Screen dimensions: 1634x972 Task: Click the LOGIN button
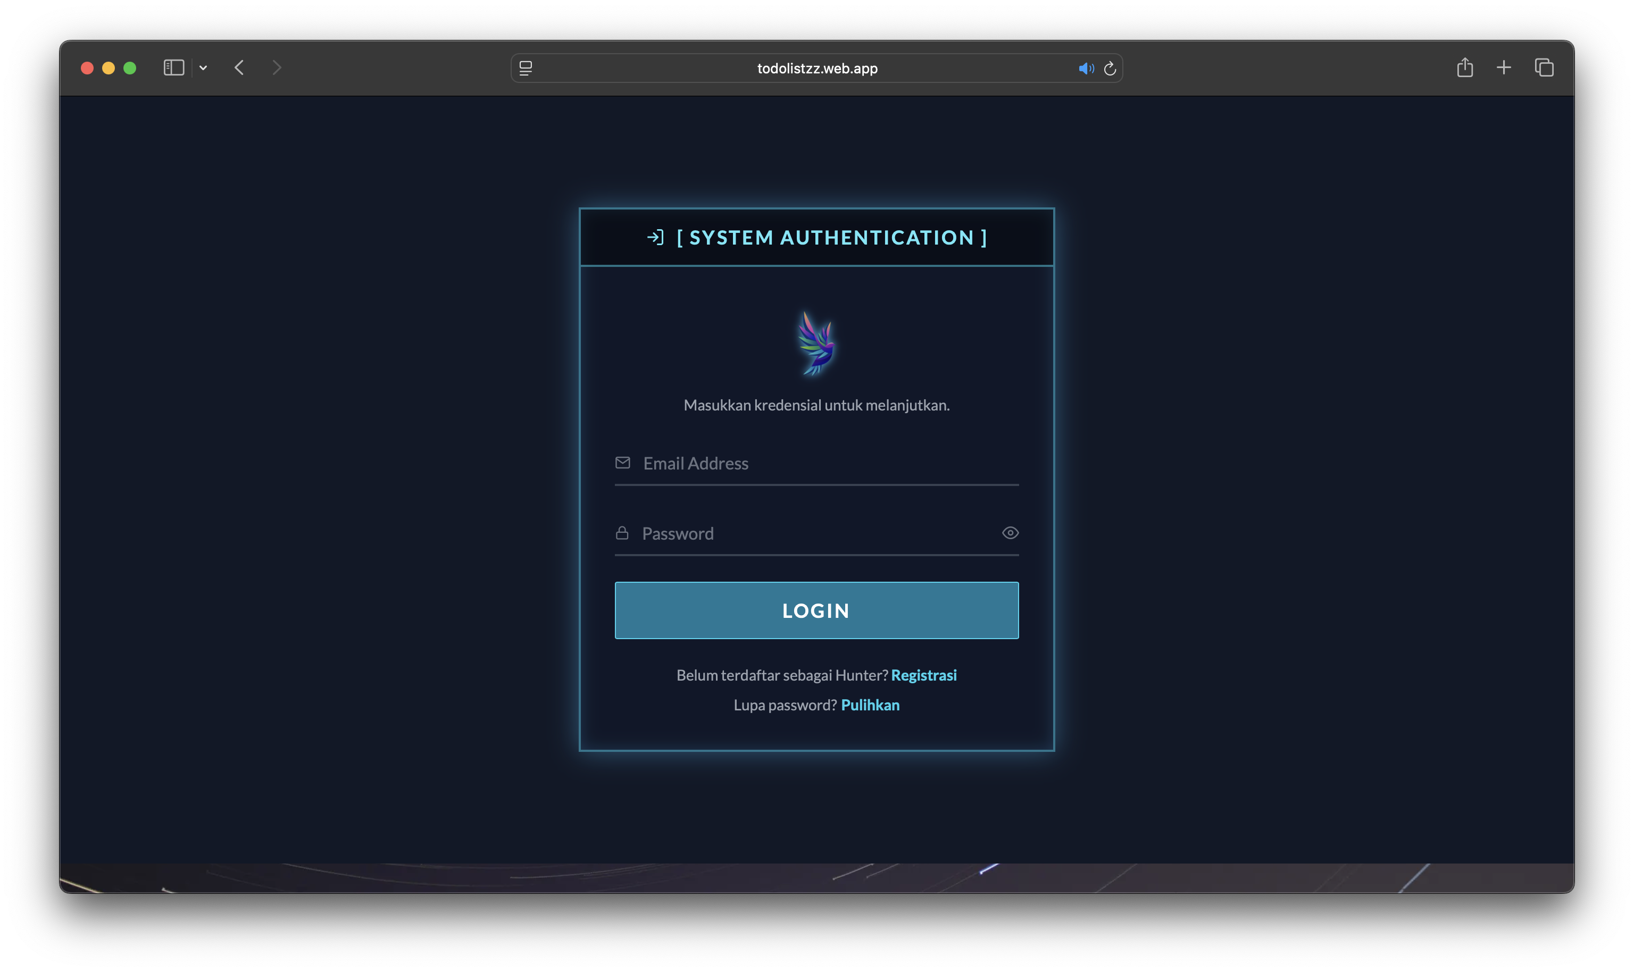[816, 610]
